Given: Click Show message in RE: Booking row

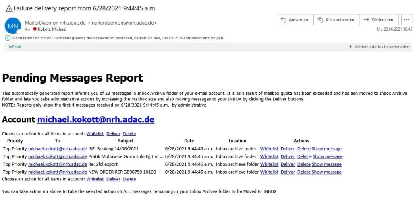Looking at the screenshot, I should point(327,149).
